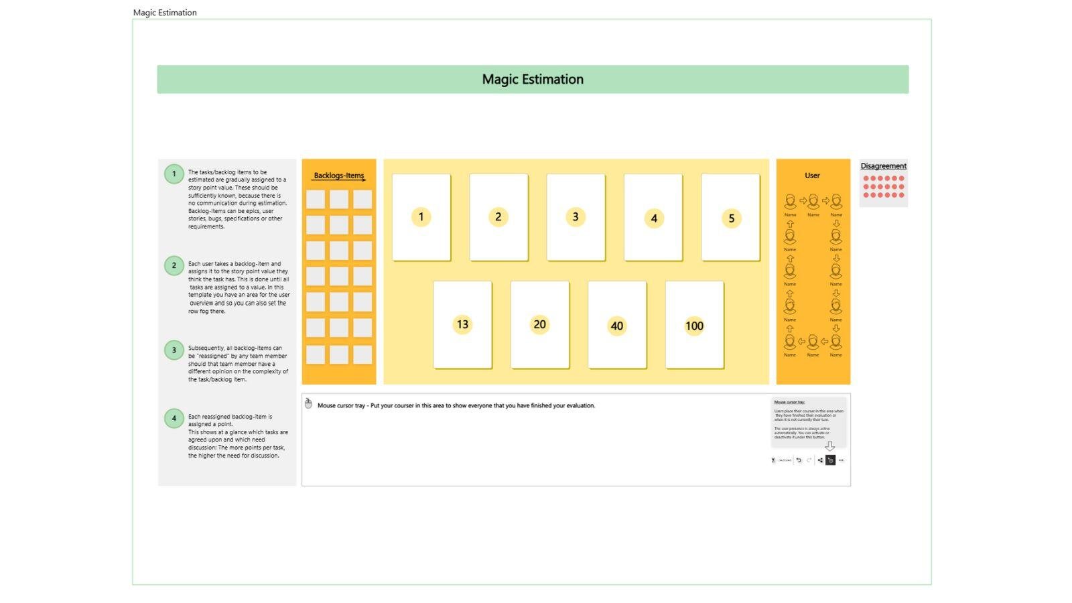Open the Disagreement heading link
This screenshot has height=603, width=1072.
(883, 165)
